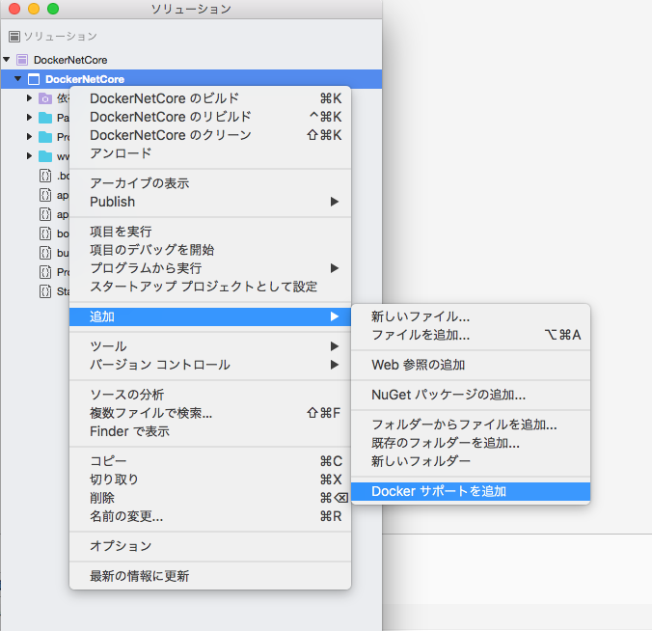The width and height of the screenshot is (652, 631).
Task: Select 項目を実行
Action: point(210,232)
